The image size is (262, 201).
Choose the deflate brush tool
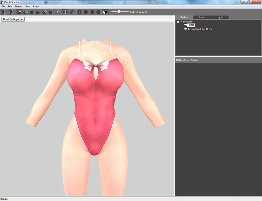point(38,12)
